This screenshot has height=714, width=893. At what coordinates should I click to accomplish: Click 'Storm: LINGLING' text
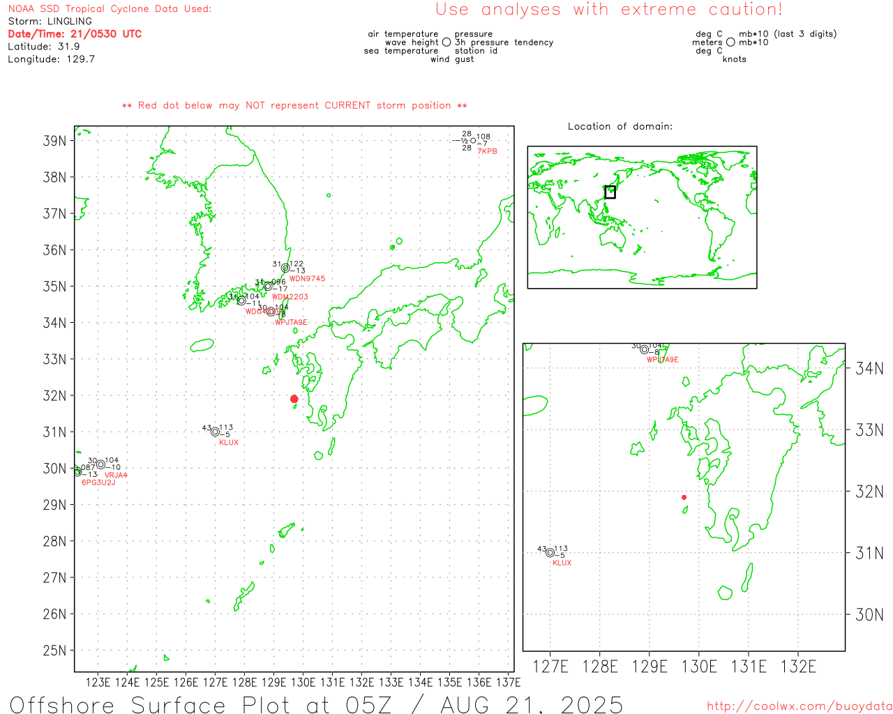point(50,22)
